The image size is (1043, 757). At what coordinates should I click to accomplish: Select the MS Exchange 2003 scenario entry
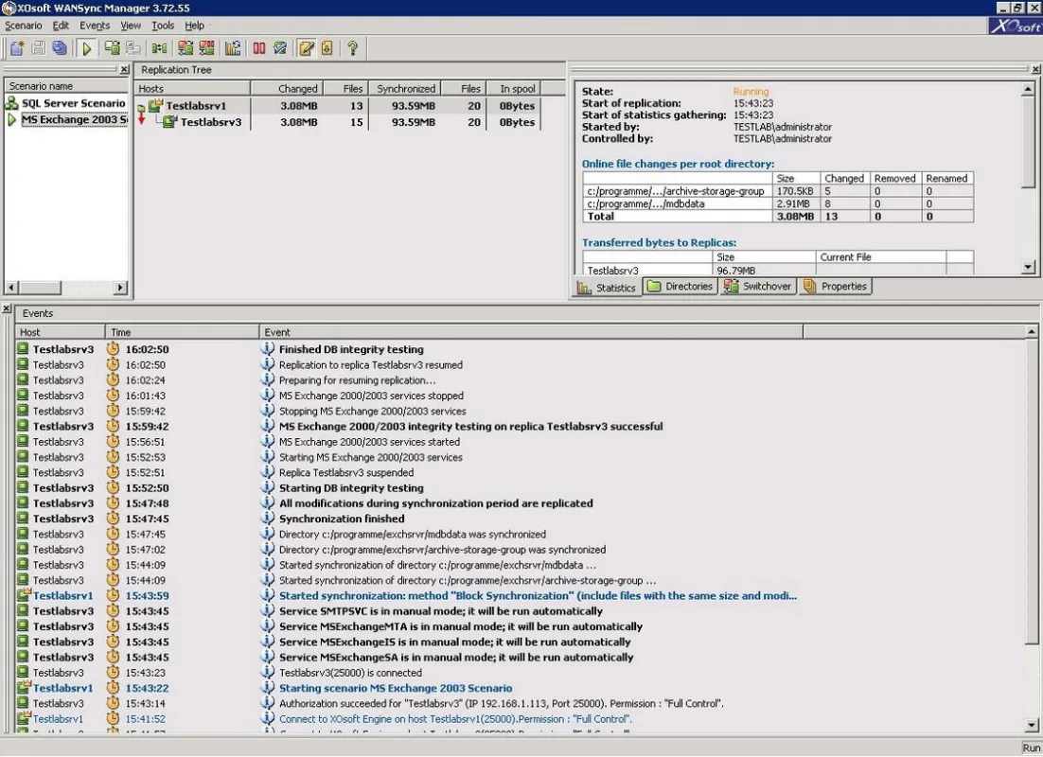74,120
